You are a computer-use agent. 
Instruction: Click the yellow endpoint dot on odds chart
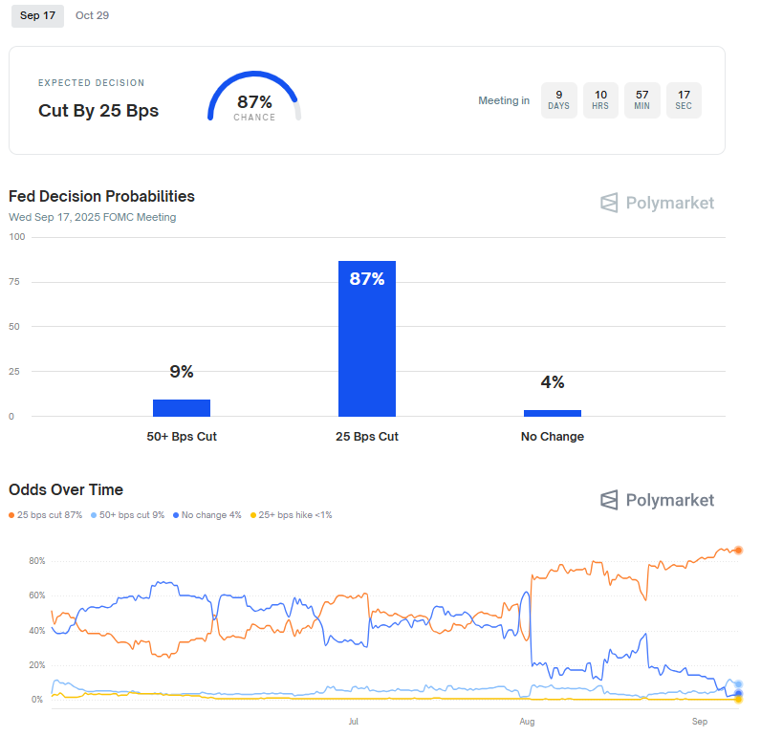pyautogui.click(x=738, y=699)
